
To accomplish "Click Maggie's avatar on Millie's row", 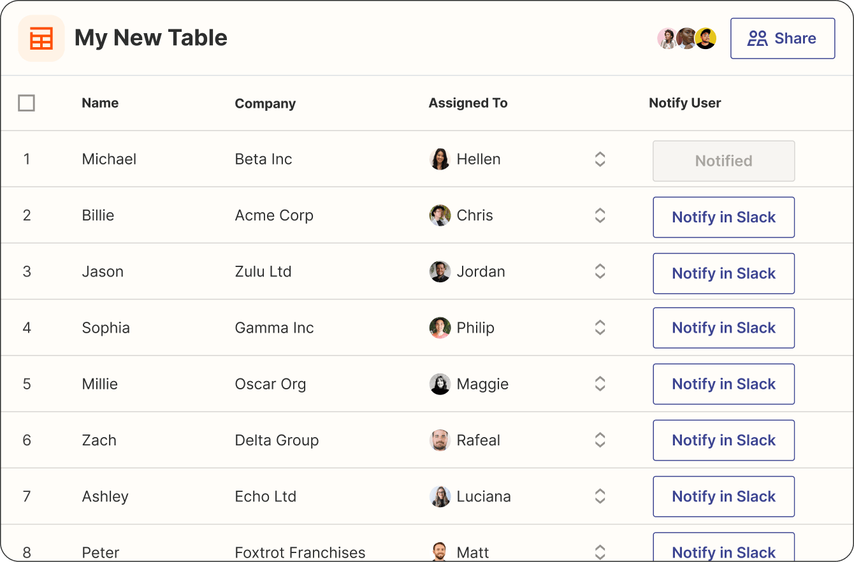I will coord(440,384).
